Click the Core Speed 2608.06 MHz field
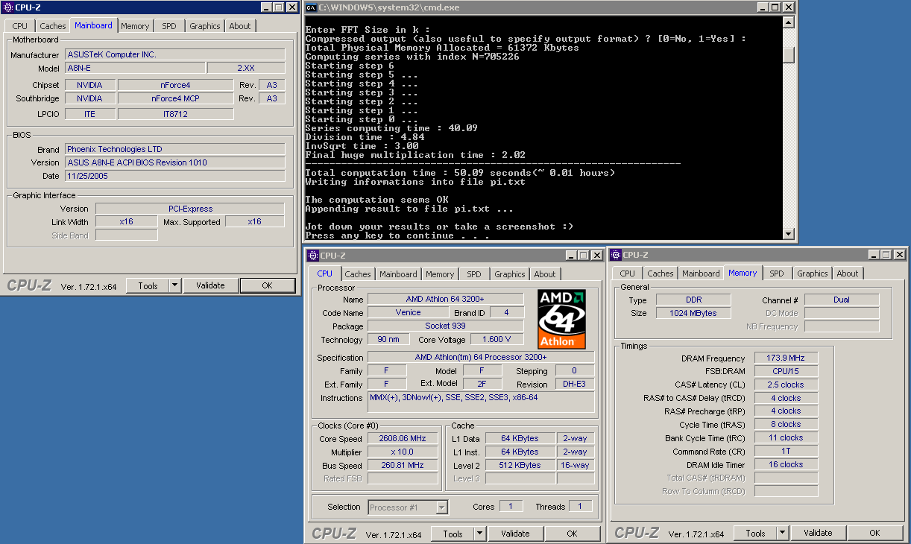This screenshot has height=544, width=911. (x=403, y=439)
